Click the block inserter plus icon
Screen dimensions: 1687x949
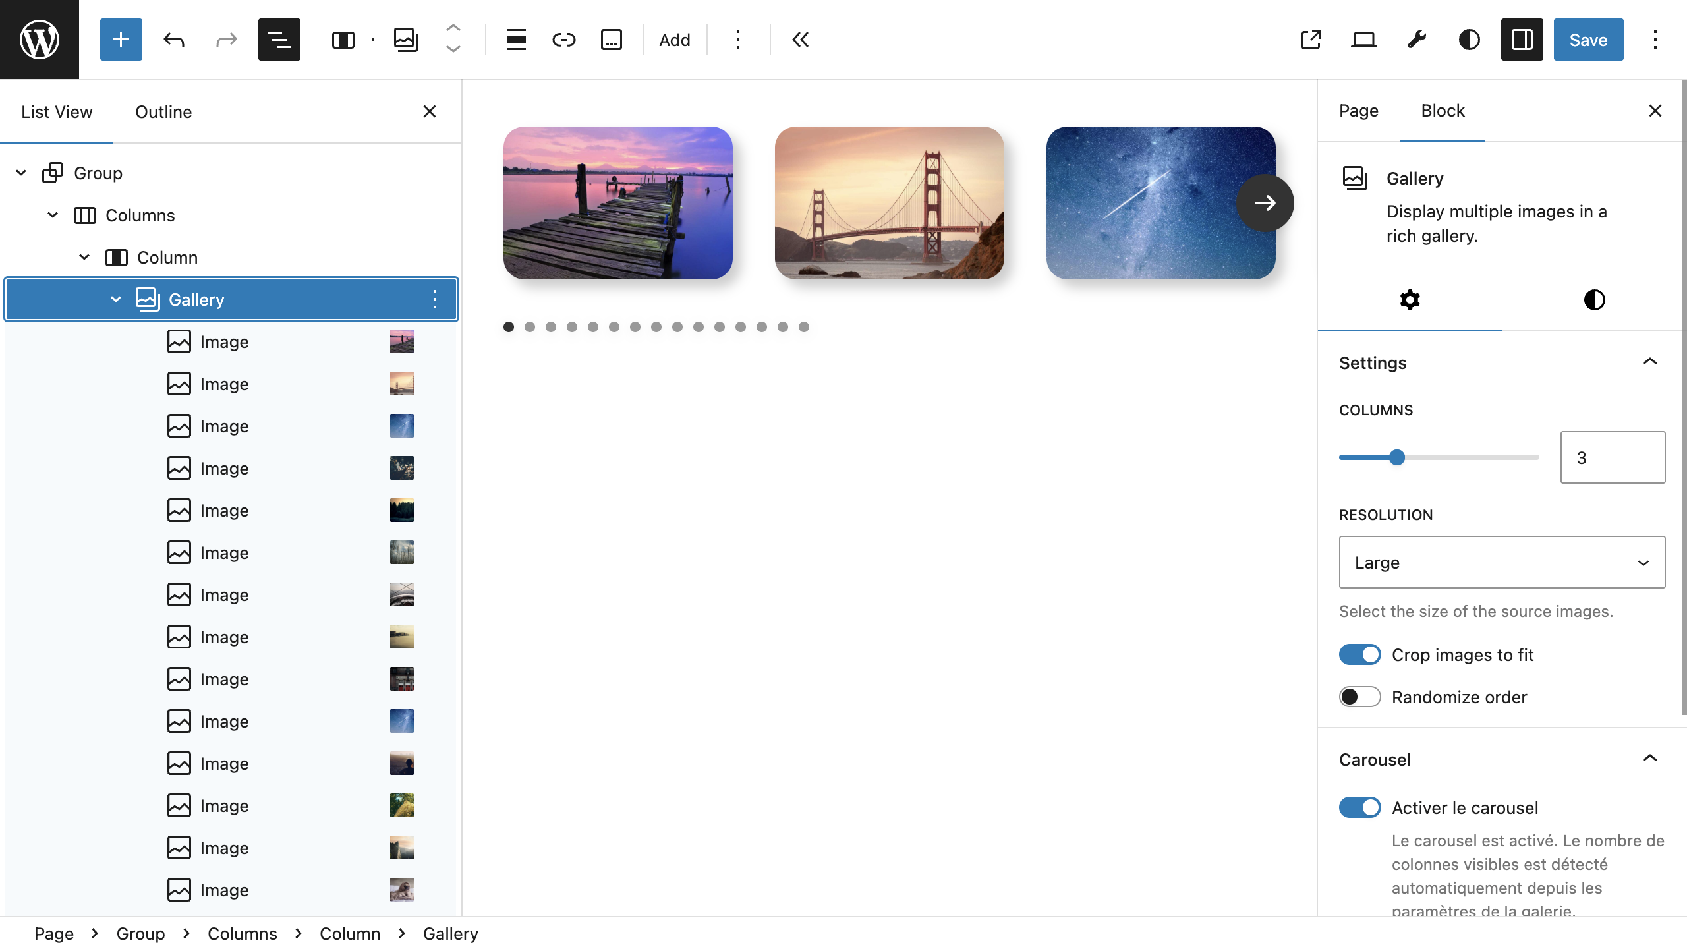click(121, 40)
